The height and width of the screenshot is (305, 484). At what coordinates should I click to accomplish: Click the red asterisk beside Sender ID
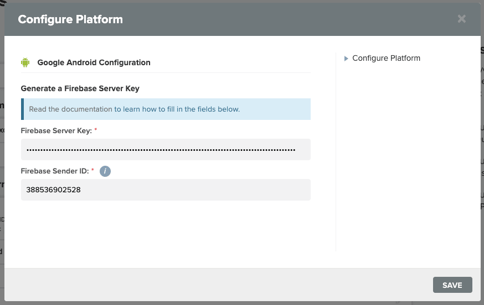[x=92, y=170]
